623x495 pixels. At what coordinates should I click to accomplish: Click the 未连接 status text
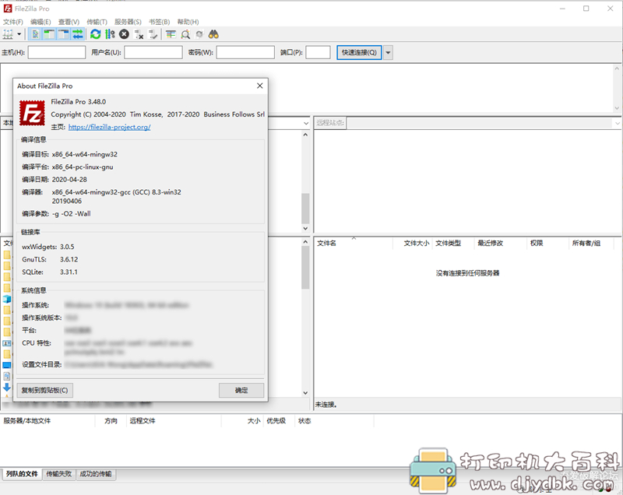click(326, 405)
